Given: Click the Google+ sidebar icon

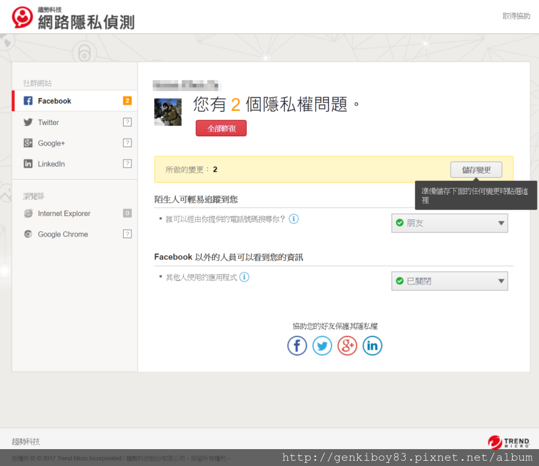Looking at the screenshot, I should click(28, 143).
